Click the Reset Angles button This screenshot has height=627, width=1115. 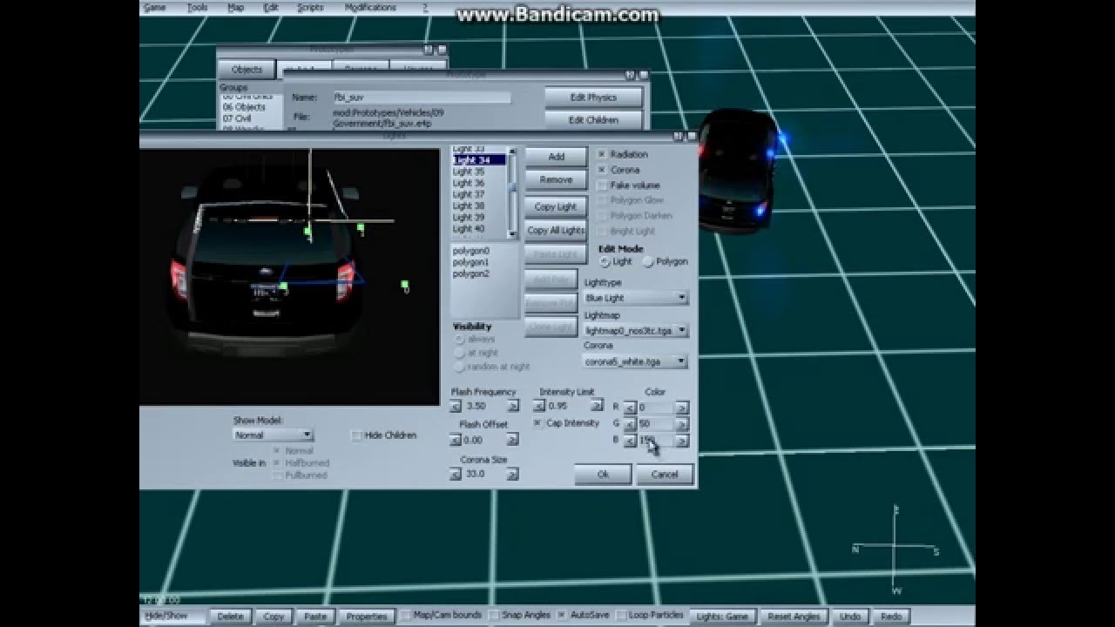[794, 616]
